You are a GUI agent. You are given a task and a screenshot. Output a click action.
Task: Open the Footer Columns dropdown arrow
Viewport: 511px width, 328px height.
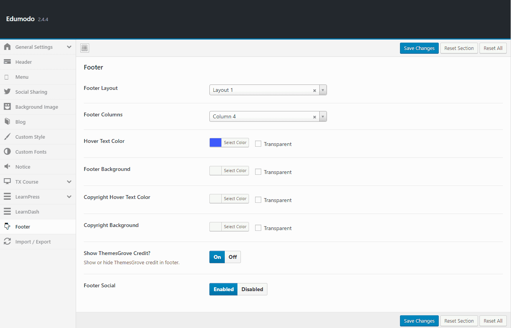tap(323, 116)
